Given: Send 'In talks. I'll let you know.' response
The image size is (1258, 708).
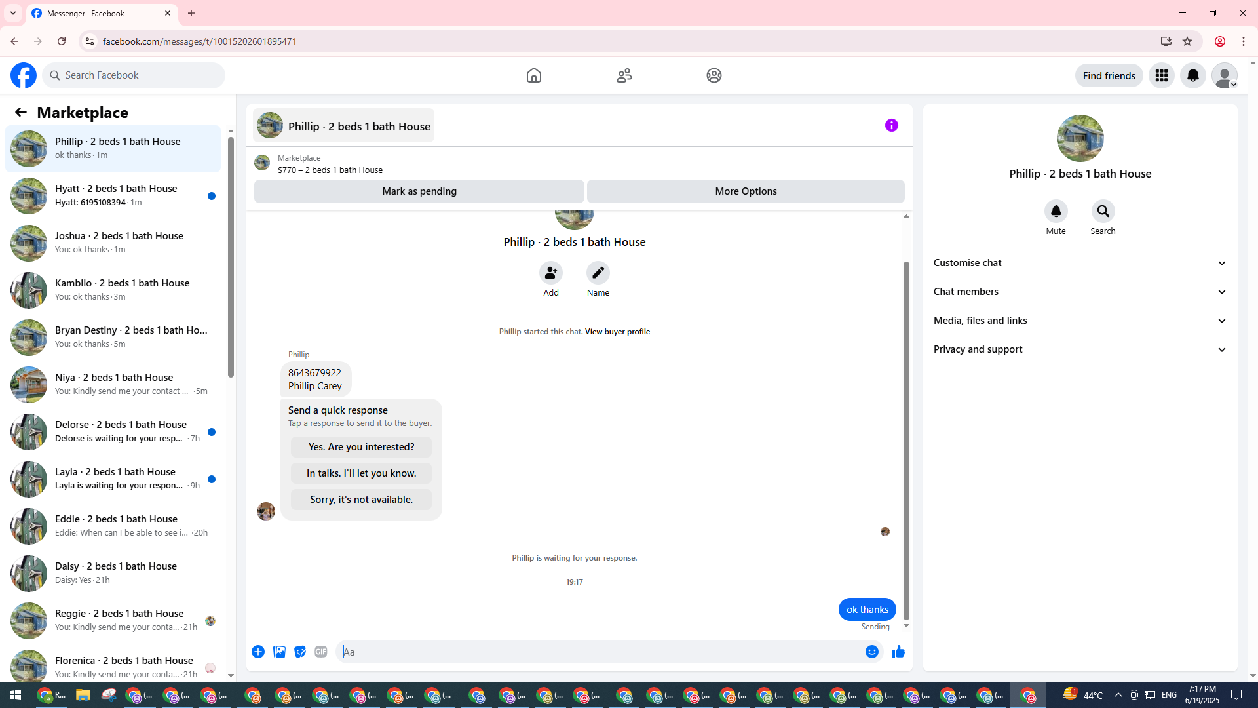Looking at the screenshot, I should coord(362,473).
